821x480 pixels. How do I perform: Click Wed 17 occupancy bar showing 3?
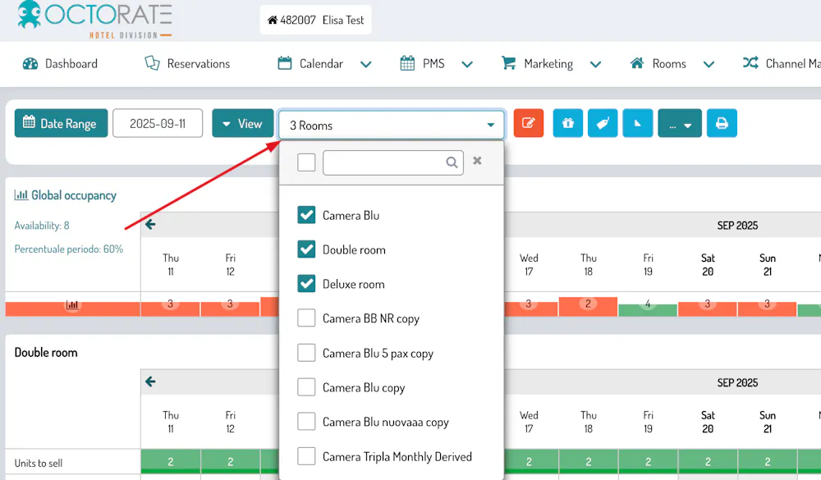click(528, 309)
